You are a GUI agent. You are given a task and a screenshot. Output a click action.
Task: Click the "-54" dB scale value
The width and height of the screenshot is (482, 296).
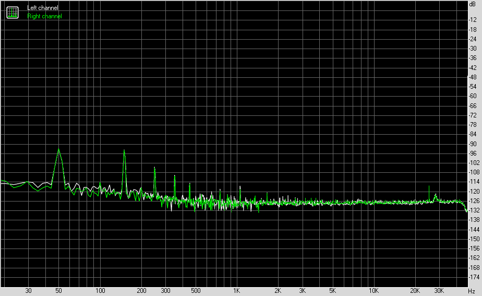(473, 87)
